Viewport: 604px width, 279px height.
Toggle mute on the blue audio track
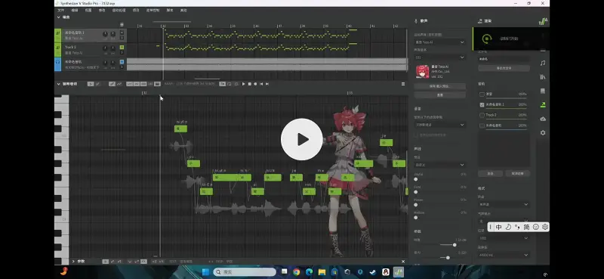122,62
